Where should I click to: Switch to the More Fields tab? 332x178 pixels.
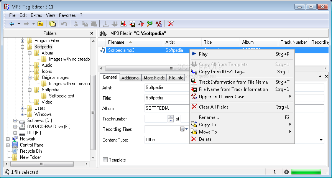[x=154, y=78]
